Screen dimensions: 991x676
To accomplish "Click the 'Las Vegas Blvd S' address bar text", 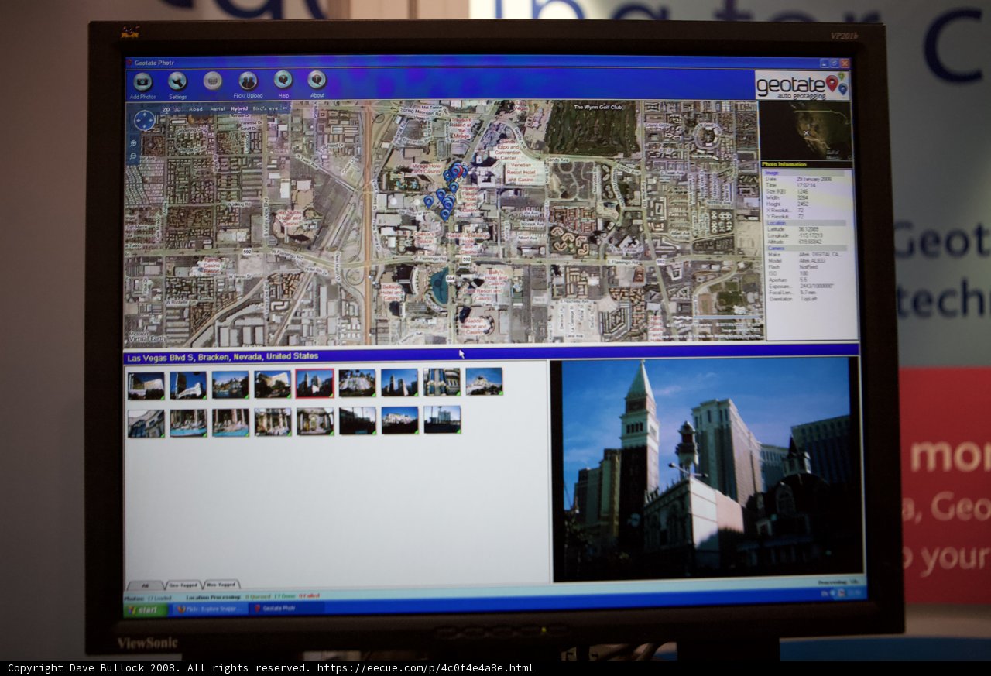I will click(222, 357).
